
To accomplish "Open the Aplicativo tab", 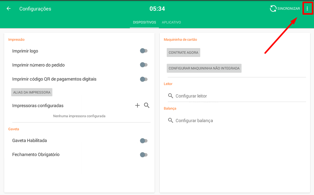I will click(x=171, y=22).
